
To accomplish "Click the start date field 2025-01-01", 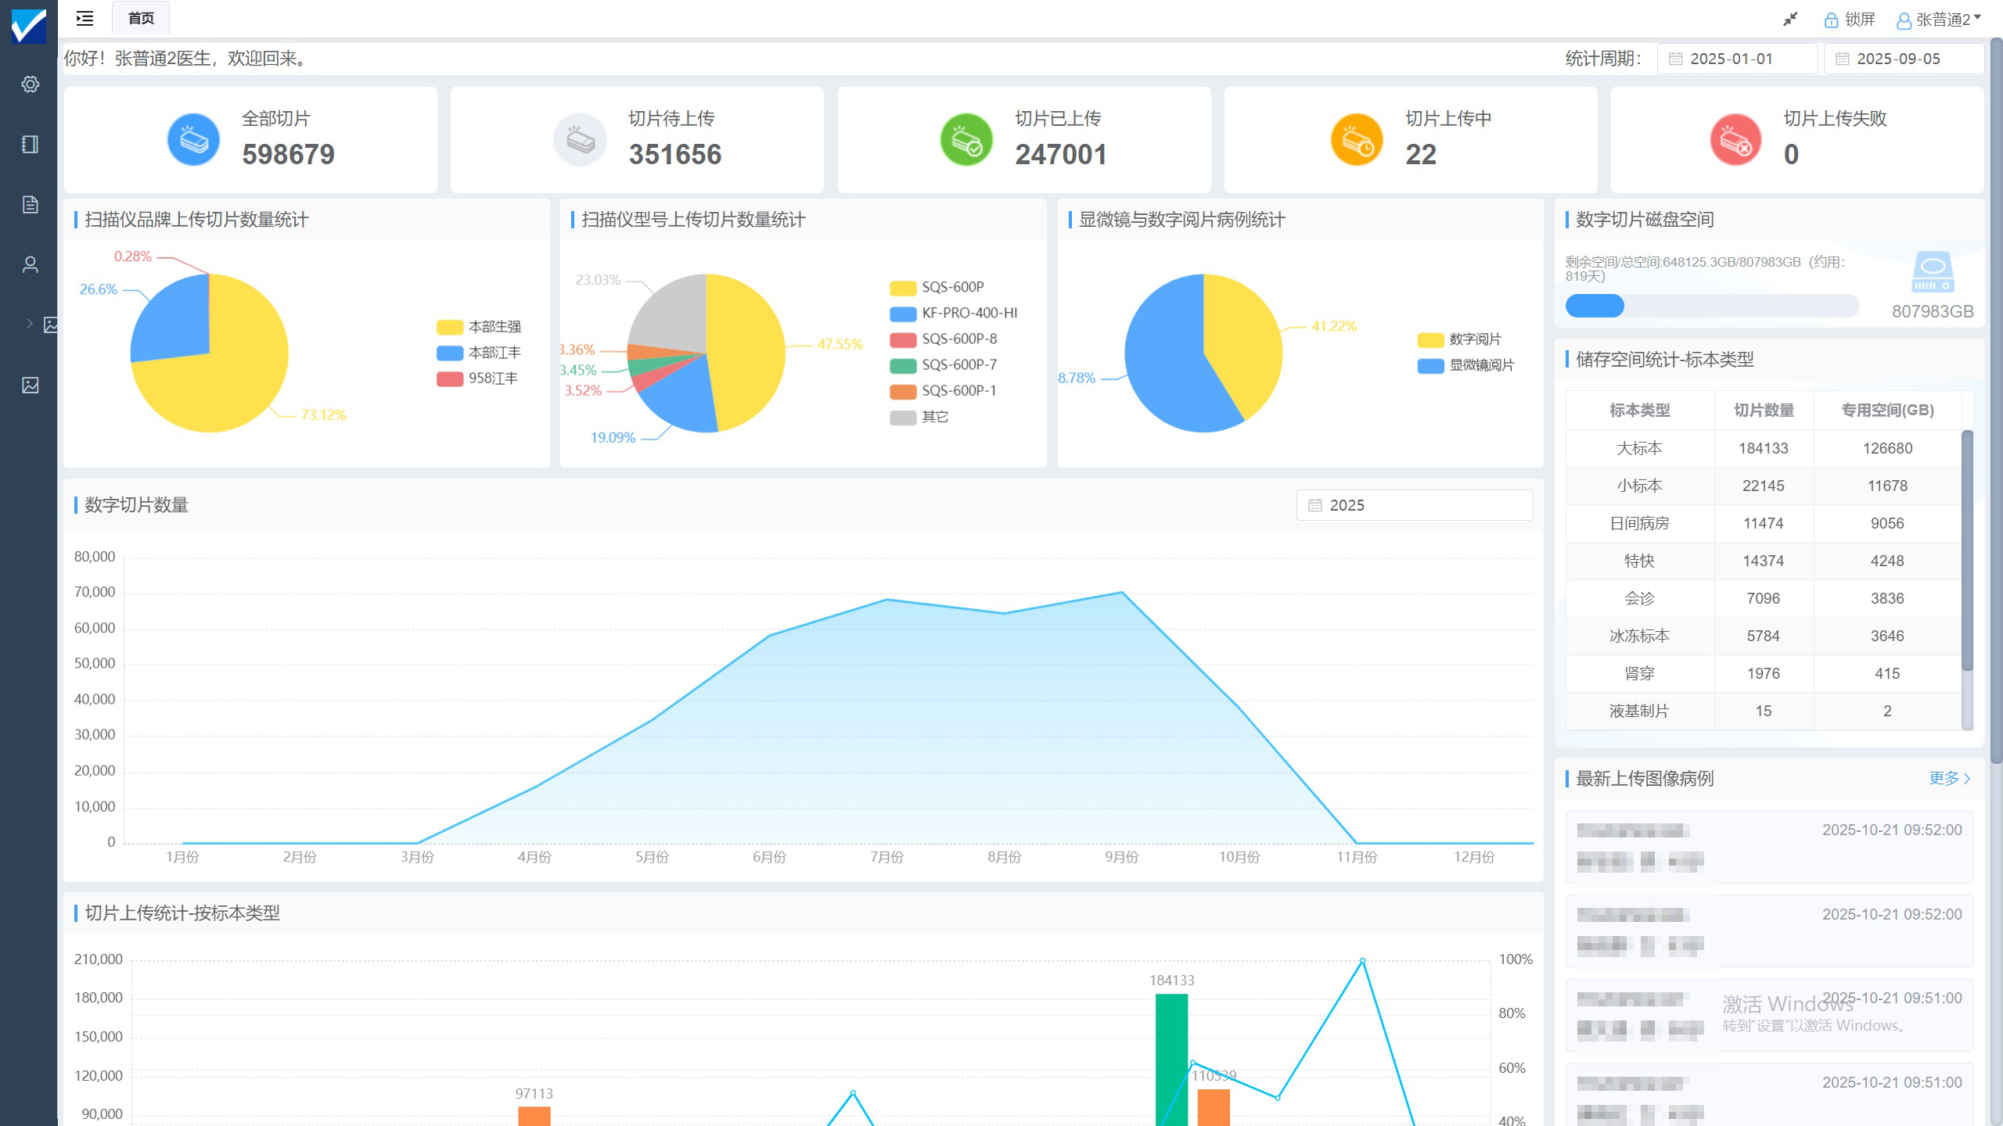I will (1737, 59).
